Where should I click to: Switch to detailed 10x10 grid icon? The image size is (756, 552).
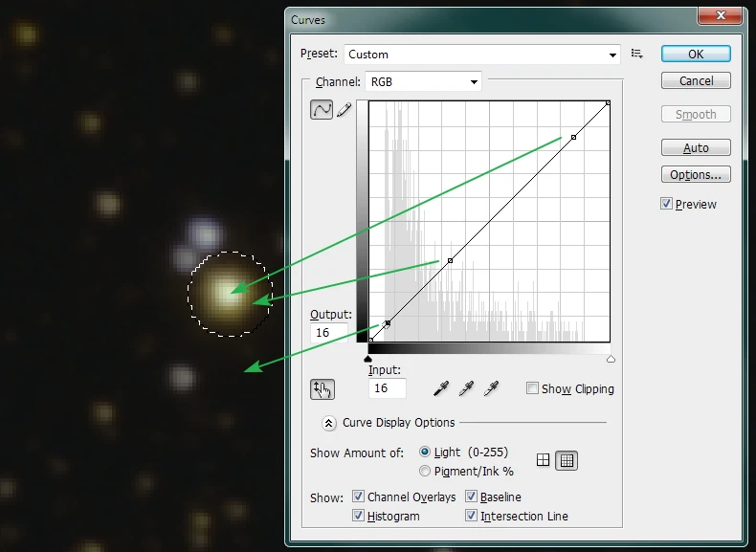point(567,460)
